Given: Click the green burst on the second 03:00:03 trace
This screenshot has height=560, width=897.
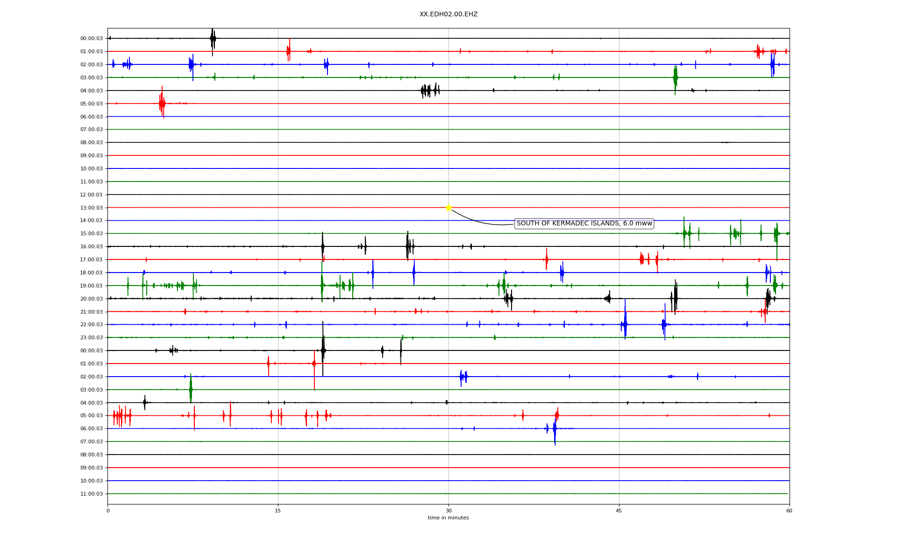Looking at the screenshot, I should click(x=191, y=389).
